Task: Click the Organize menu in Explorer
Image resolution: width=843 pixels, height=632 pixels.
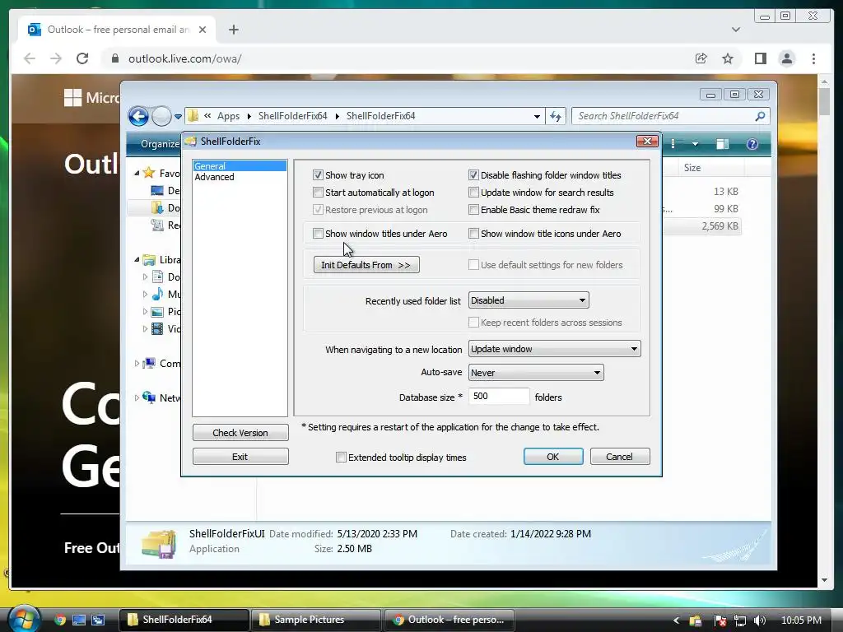Action: pyautogui.click(x=160, y=144)
